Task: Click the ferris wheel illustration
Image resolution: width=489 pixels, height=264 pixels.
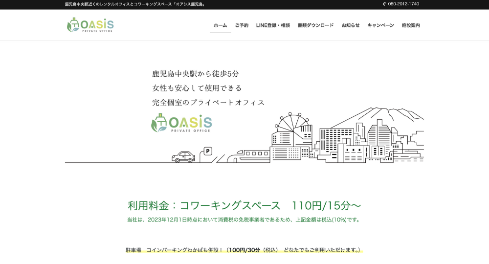Action: 292,123
